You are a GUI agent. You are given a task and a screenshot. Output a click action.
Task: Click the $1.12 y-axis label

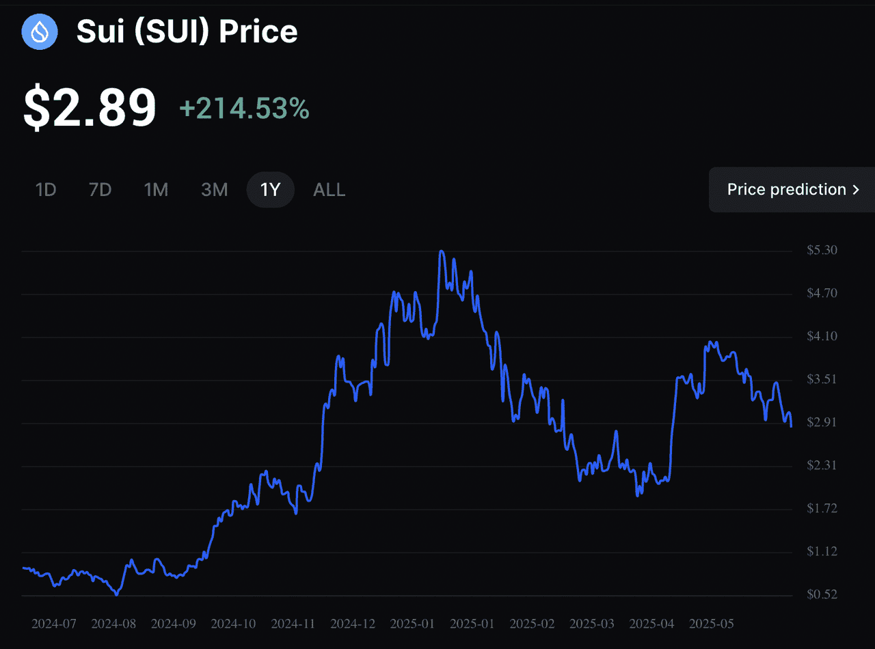pos(822,551)
